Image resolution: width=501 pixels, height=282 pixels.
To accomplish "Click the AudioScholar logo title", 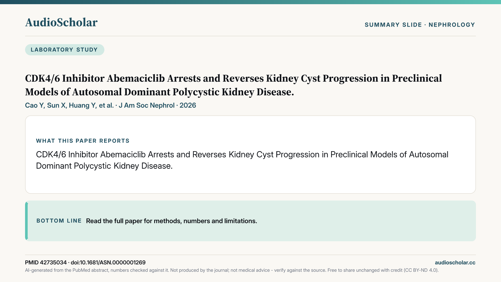I will [x=61, y=22].
